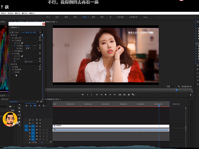
Task: Expand the Motion effect row
Action: tap(10, 38)
